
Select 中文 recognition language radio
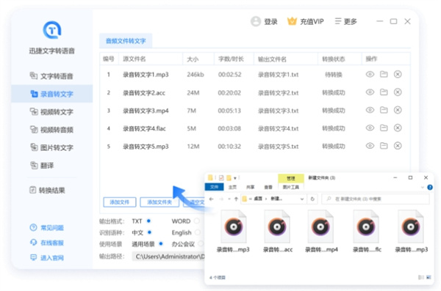150,232
